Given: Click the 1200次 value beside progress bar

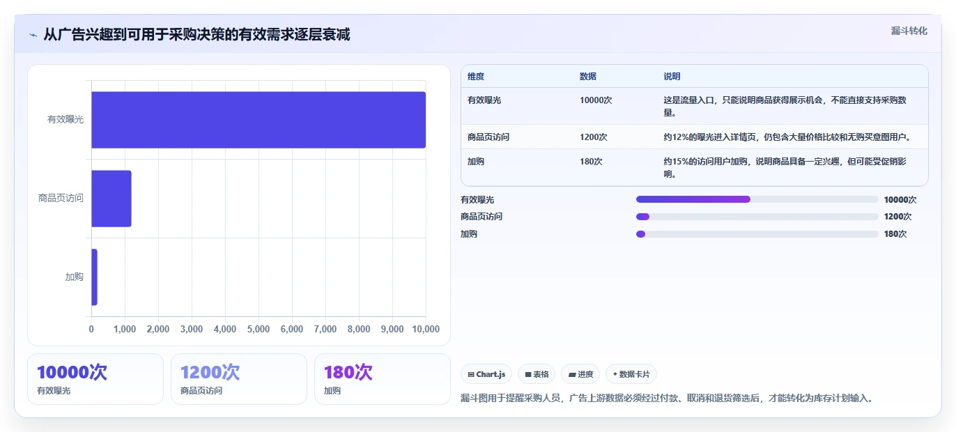Looking at the screenshot, I should 897,217.
